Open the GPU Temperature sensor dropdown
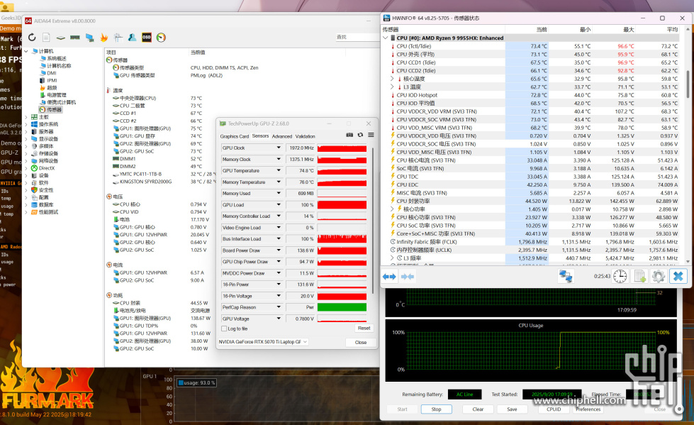Screen dimensions: 694x425 pos(279,170)
